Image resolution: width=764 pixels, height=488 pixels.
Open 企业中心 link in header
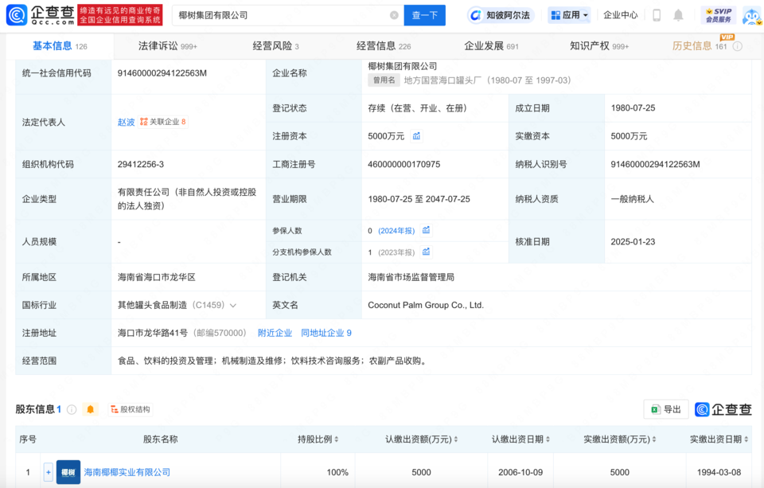pos(620,15)
